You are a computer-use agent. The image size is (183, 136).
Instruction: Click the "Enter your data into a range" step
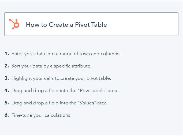click(66, 54)
